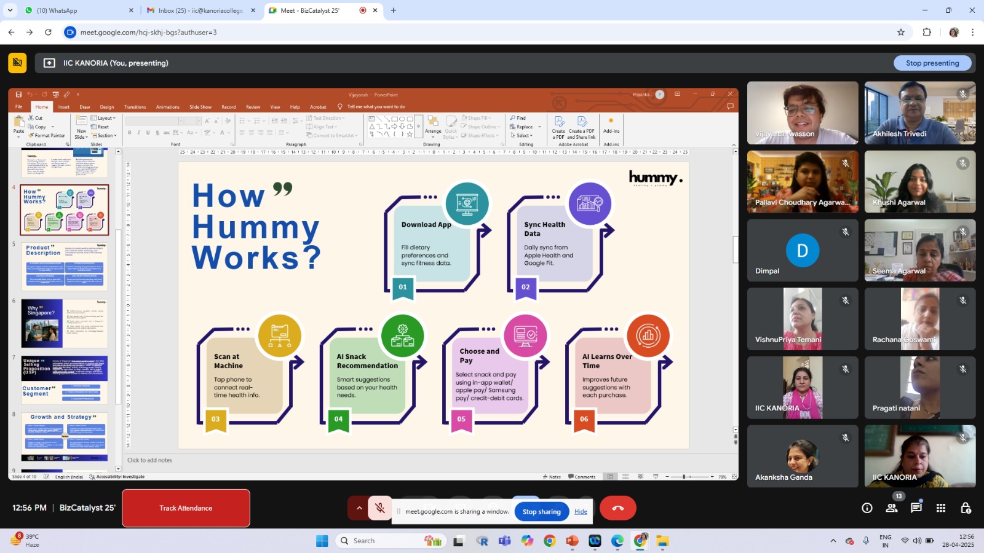This screenshot has height=553, width=984.
Task: Click the Save icon in PowerPoint title bar
Action: click(x=18, y=95)
